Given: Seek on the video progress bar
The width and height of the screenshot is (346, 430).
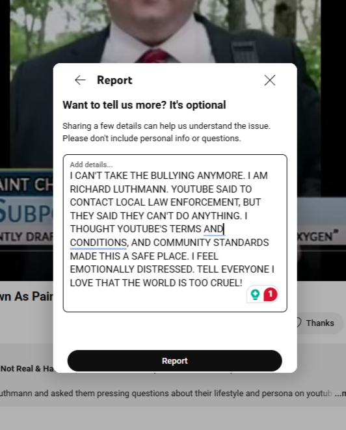Looking at the screenshot, I should point(27,250).
